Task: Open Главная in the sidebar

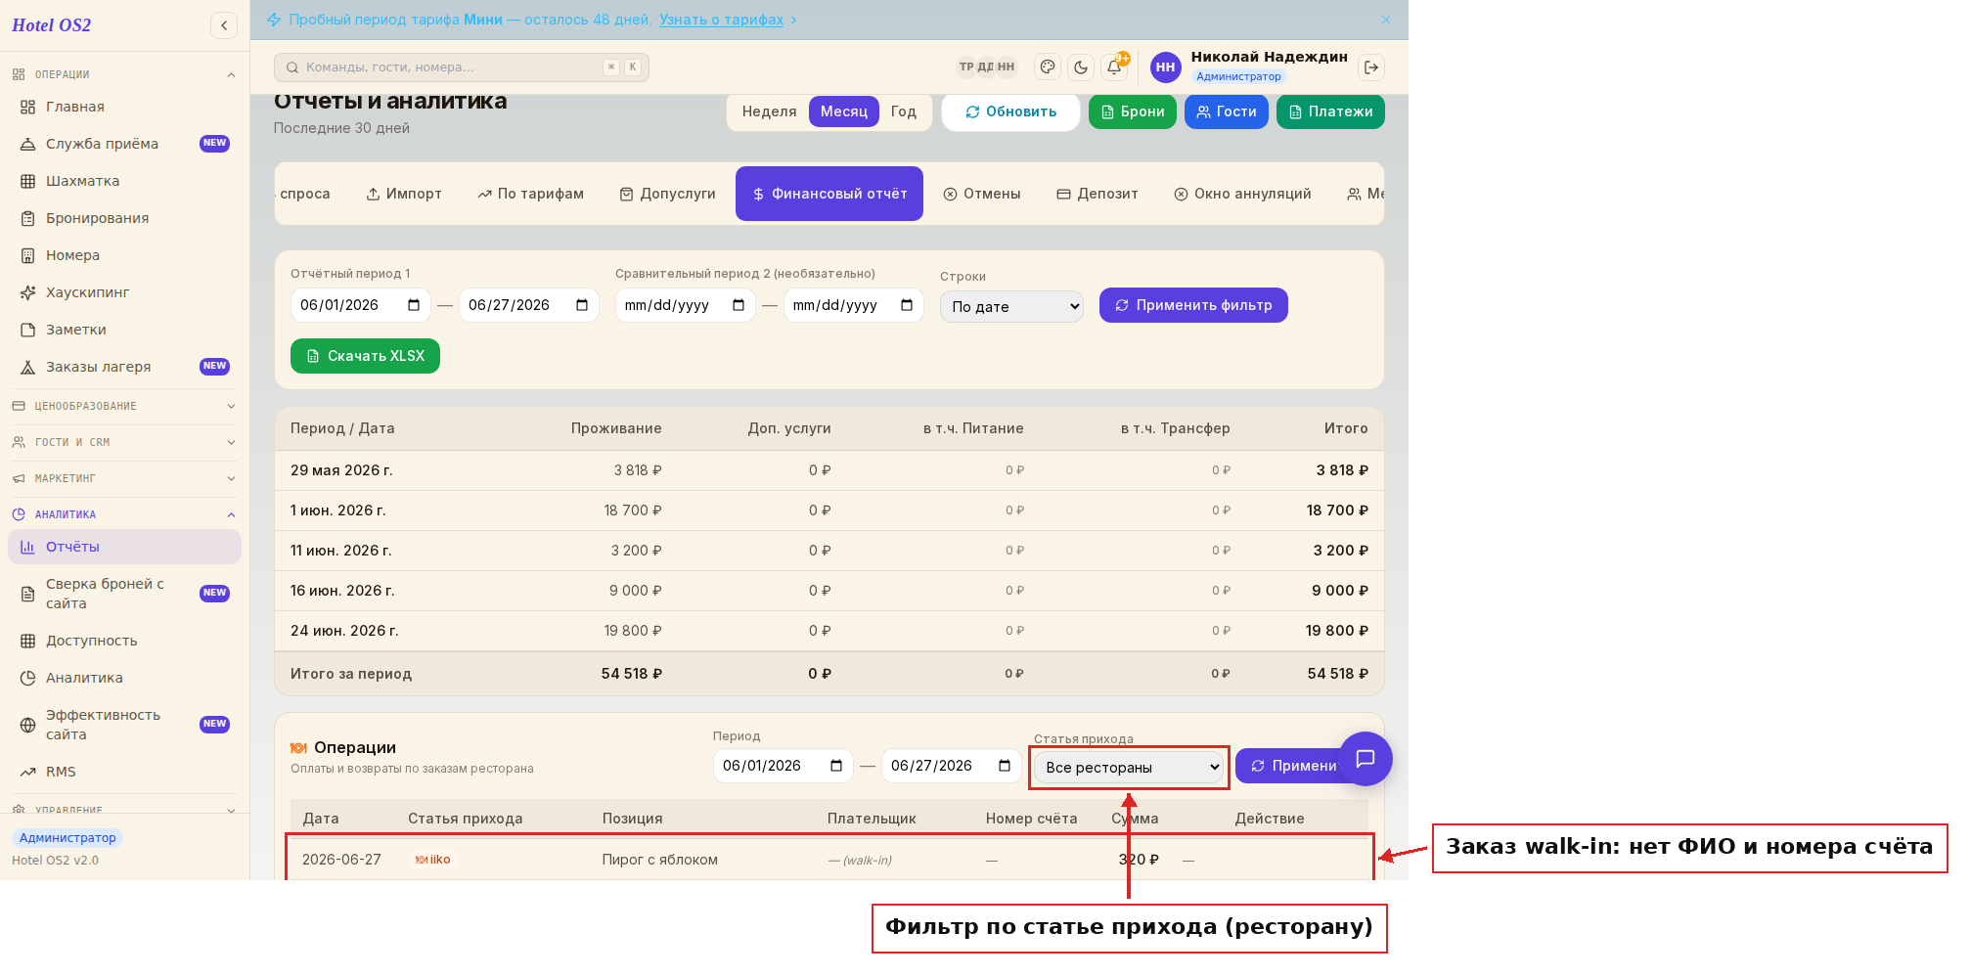Action: 124,107
